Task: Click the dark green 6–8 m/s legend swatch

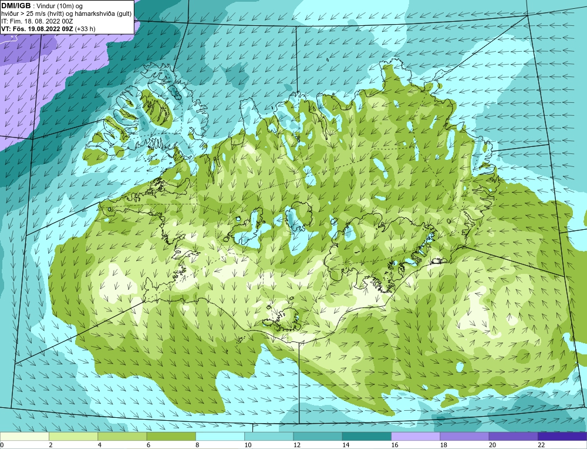Action: point(171,437)
